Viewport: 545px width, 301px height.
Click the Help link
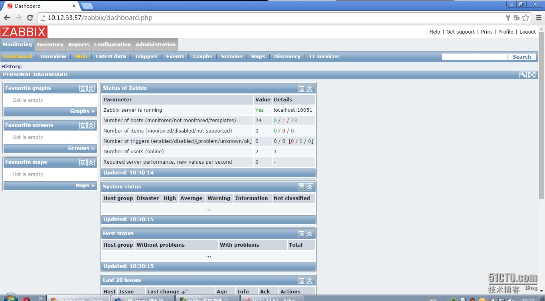click(435, 32)
